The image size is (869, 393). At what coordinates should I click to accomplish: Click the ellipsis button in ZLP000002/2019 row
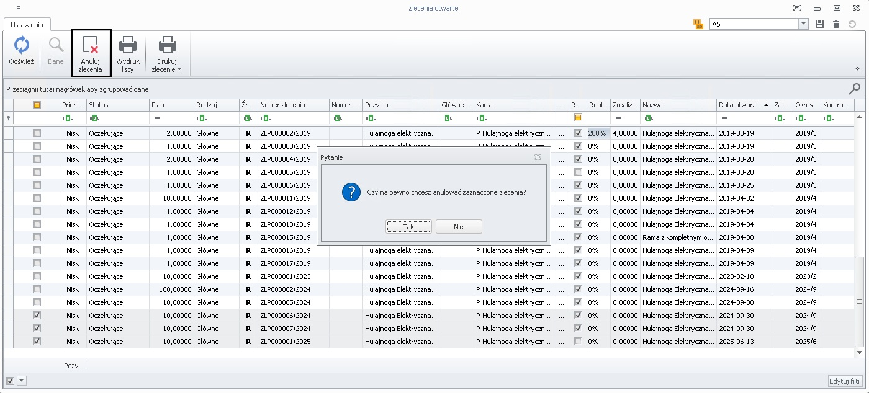[x=562, y=133]
